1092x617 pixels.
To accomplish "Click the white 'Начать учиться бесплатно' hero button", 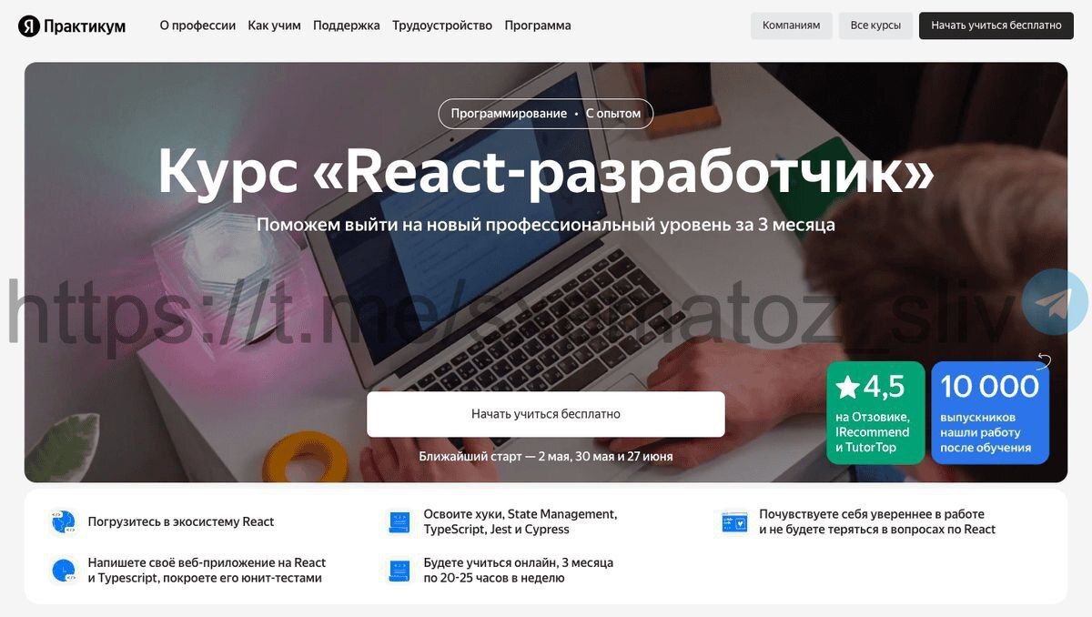I will (546, 414).
